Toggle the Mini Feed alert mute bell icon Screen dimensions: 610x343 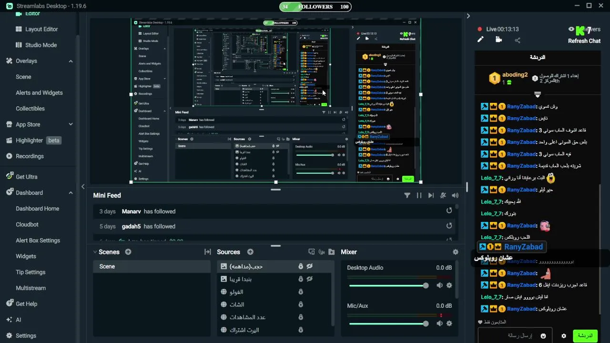click(x=443, y=195)
